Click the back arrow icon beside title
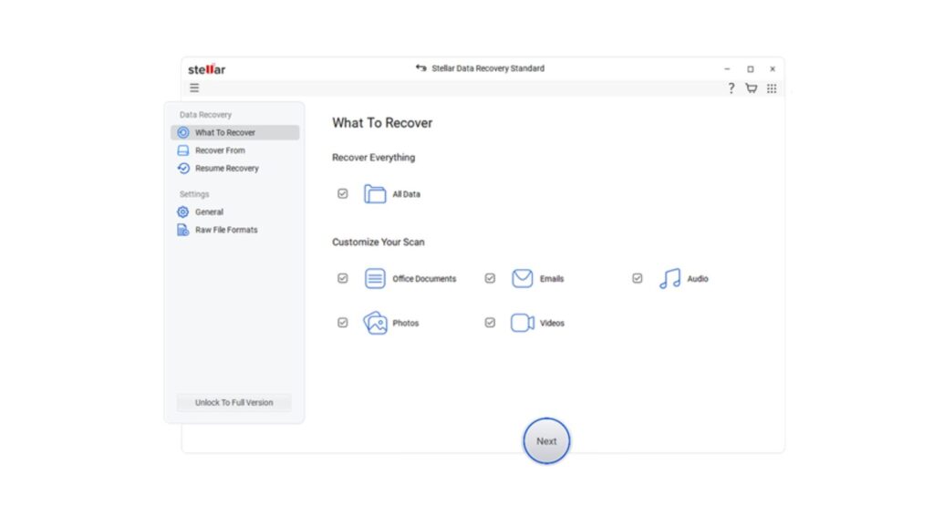 click(x=421, y=67)
